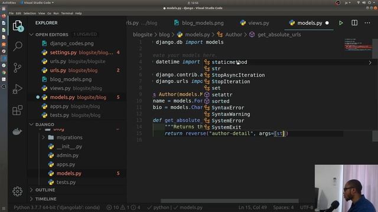Open the Search view in activity bar
This screenshot has width=378, height=212.
click(x=17, y=46)
